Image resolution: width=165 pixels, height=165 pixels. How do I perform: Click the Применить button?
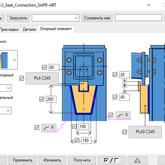pyautogui.click(x=23, y=160)
